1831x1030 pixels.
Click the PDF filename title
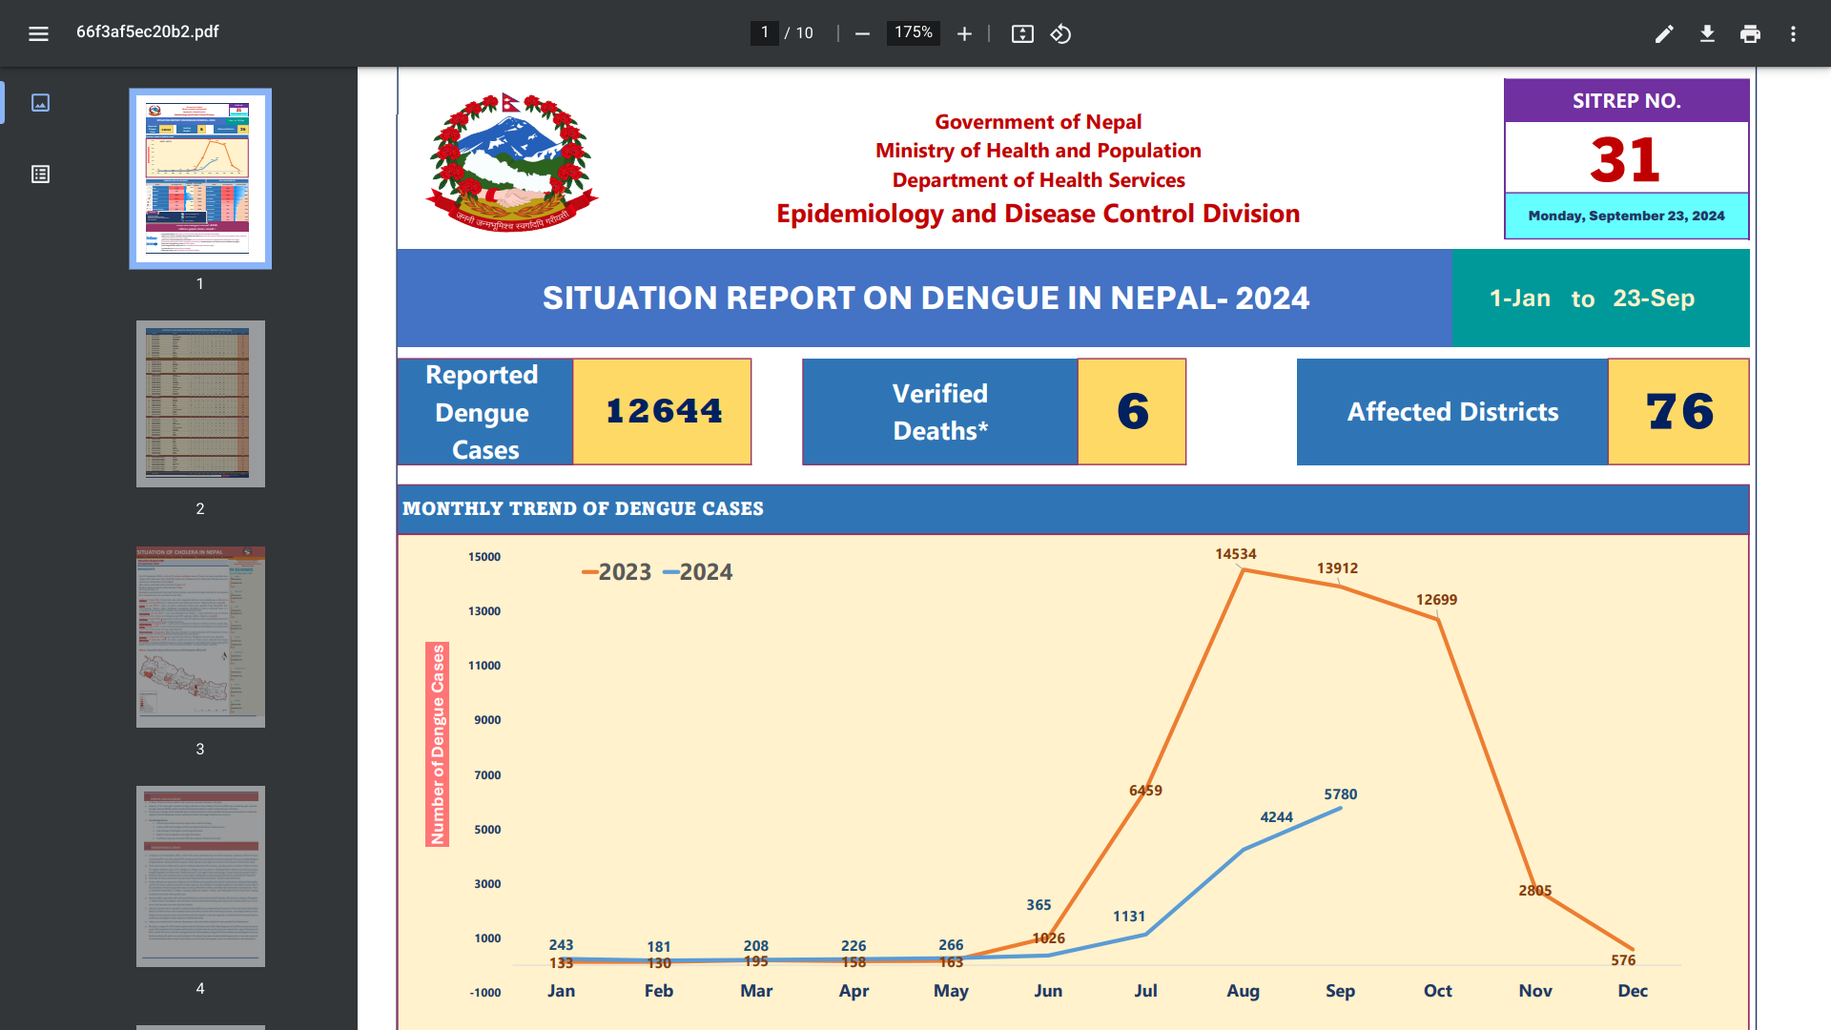point(148,31)
